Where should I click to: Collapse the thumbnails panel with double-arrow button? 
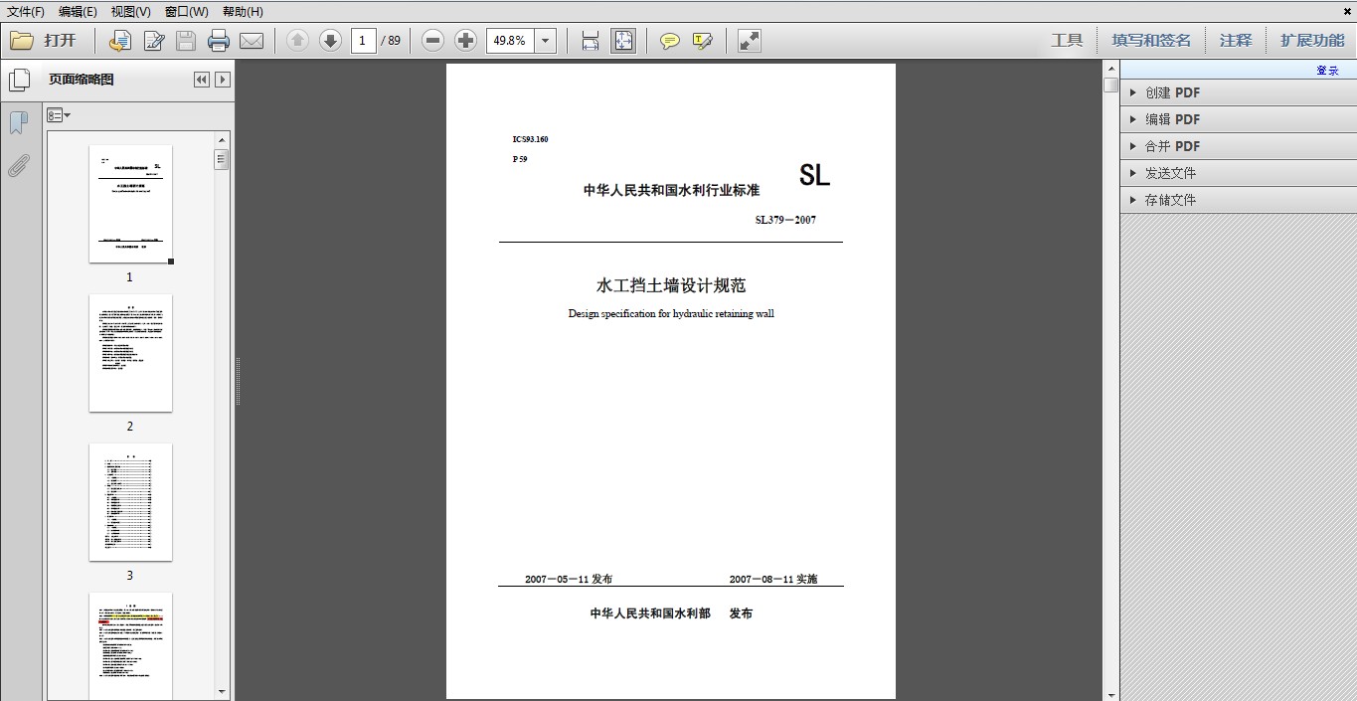(x=202, y=80)
